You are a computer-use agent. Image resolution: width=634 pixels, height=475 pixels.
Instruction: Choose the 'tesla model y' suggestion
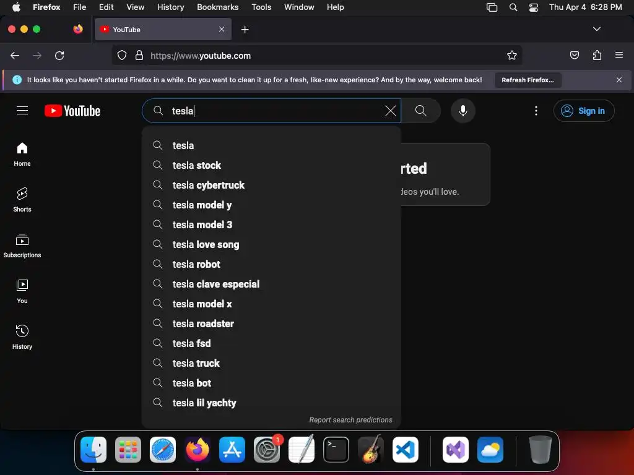[271, 205]
